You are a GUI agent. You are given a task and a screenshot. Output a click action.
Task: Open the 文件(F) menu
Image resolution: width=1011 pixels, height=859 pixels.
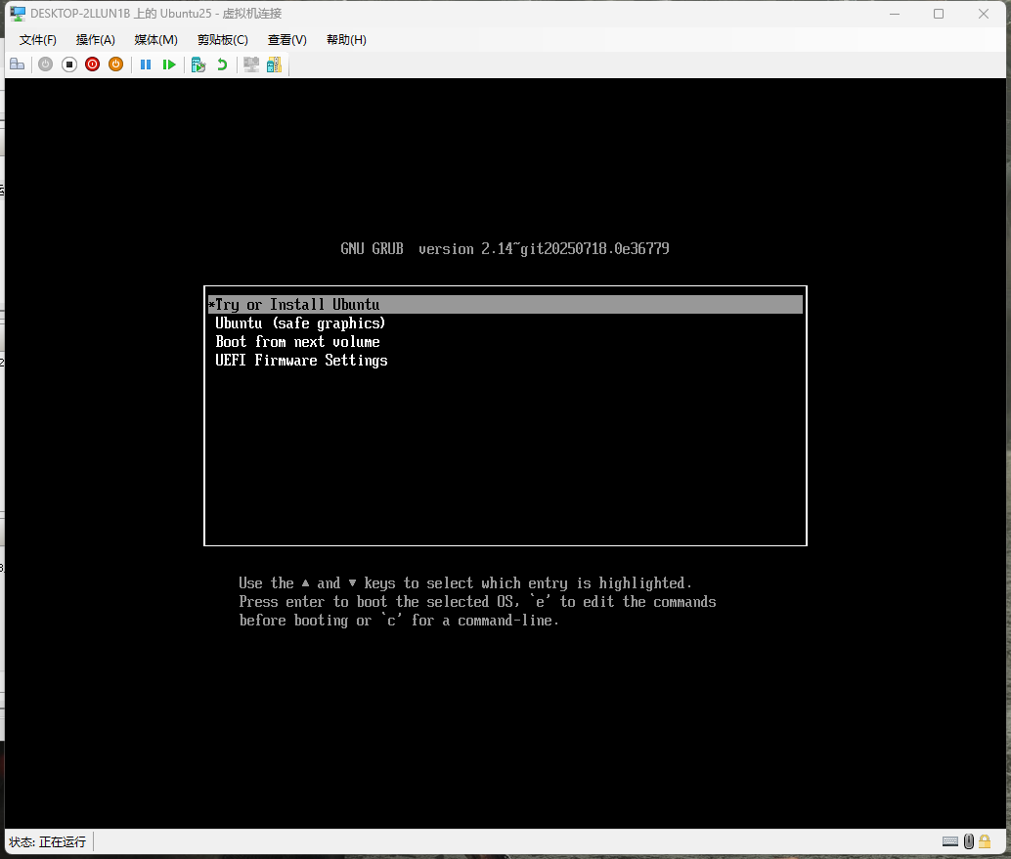tap(38, 40)
